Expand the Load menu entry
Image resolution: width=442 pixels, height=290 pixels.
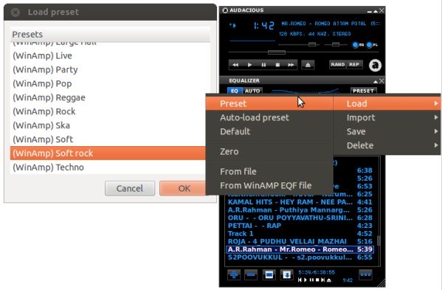click(387, 103)
